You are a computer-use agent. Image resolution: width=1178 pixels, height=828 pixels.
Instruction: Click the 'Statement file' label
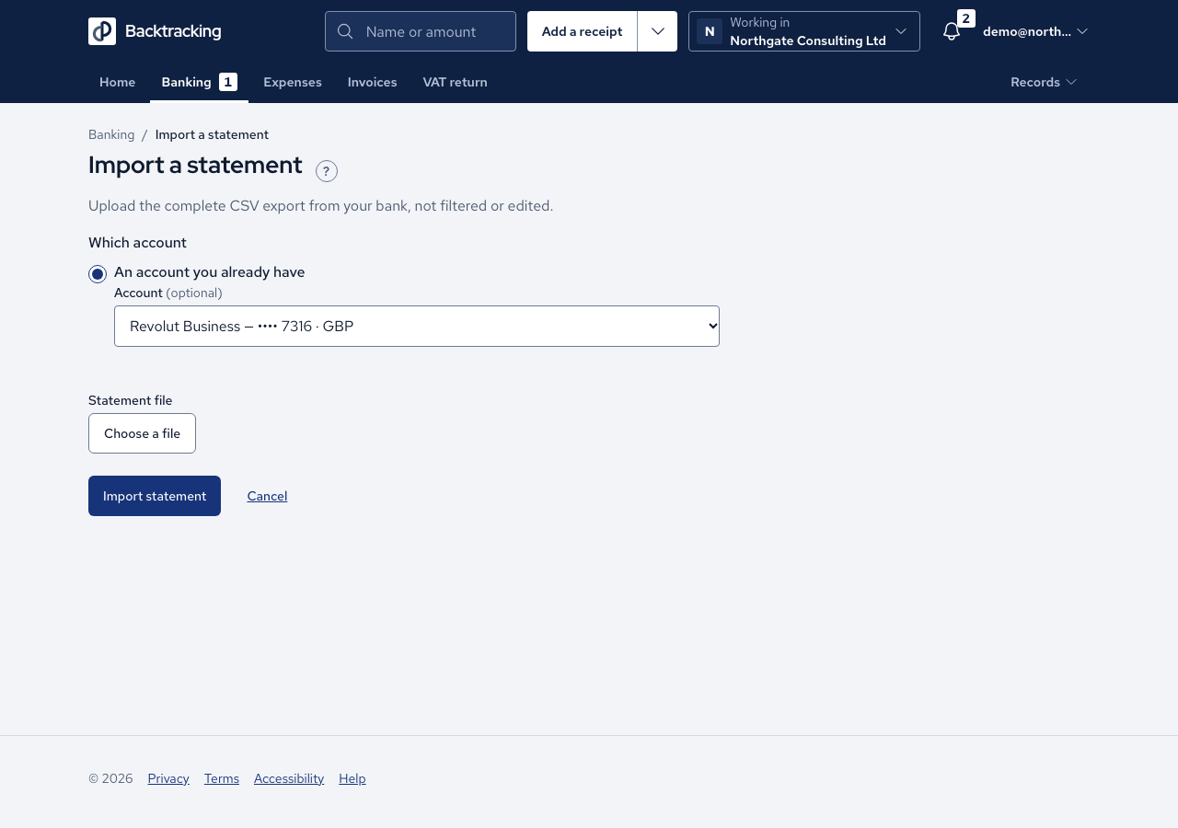(x=131, y=400)
